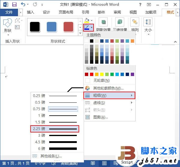Apply the blue shape style thumbnail
This screenshot has height=167, width=180.
pyautogui.click(x=52, y=27)
